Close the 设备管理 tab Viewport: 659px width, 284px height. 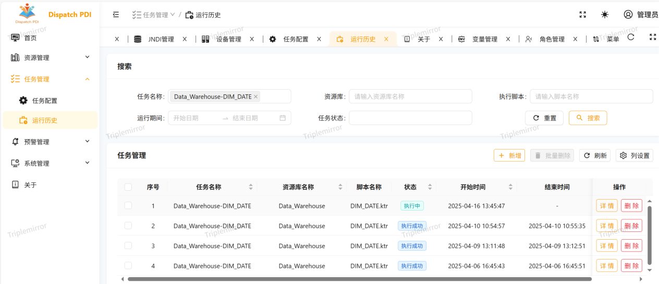[x=252, y=39]
